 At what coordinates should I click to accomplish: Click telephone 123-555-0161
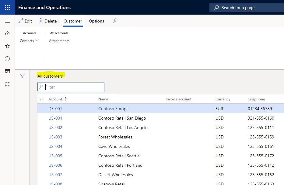[261, 146]
